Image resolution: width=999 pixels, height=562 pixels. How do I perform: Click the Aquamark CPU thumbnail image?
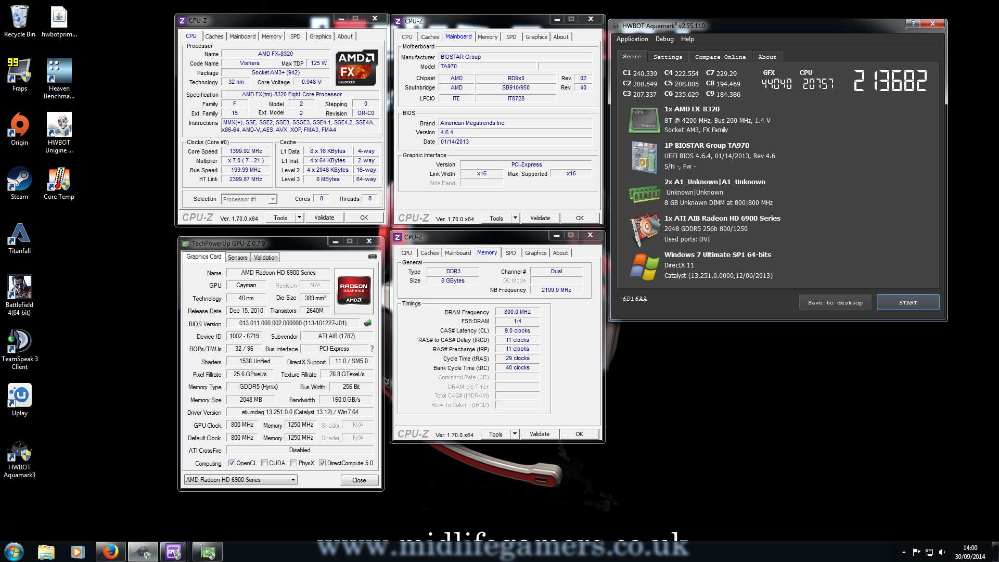click(644, 120)
